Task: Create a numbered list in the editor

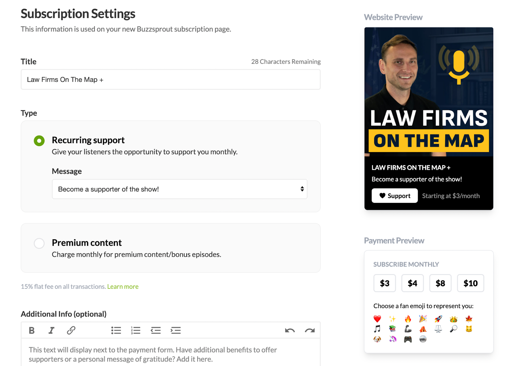Action: coord(136,330)
